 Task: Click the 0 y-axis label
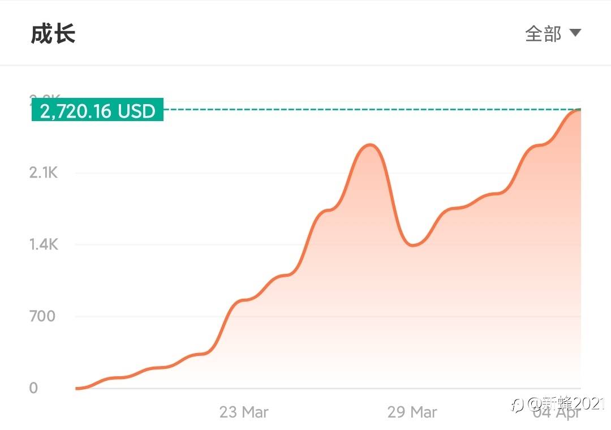coord(33,388)
